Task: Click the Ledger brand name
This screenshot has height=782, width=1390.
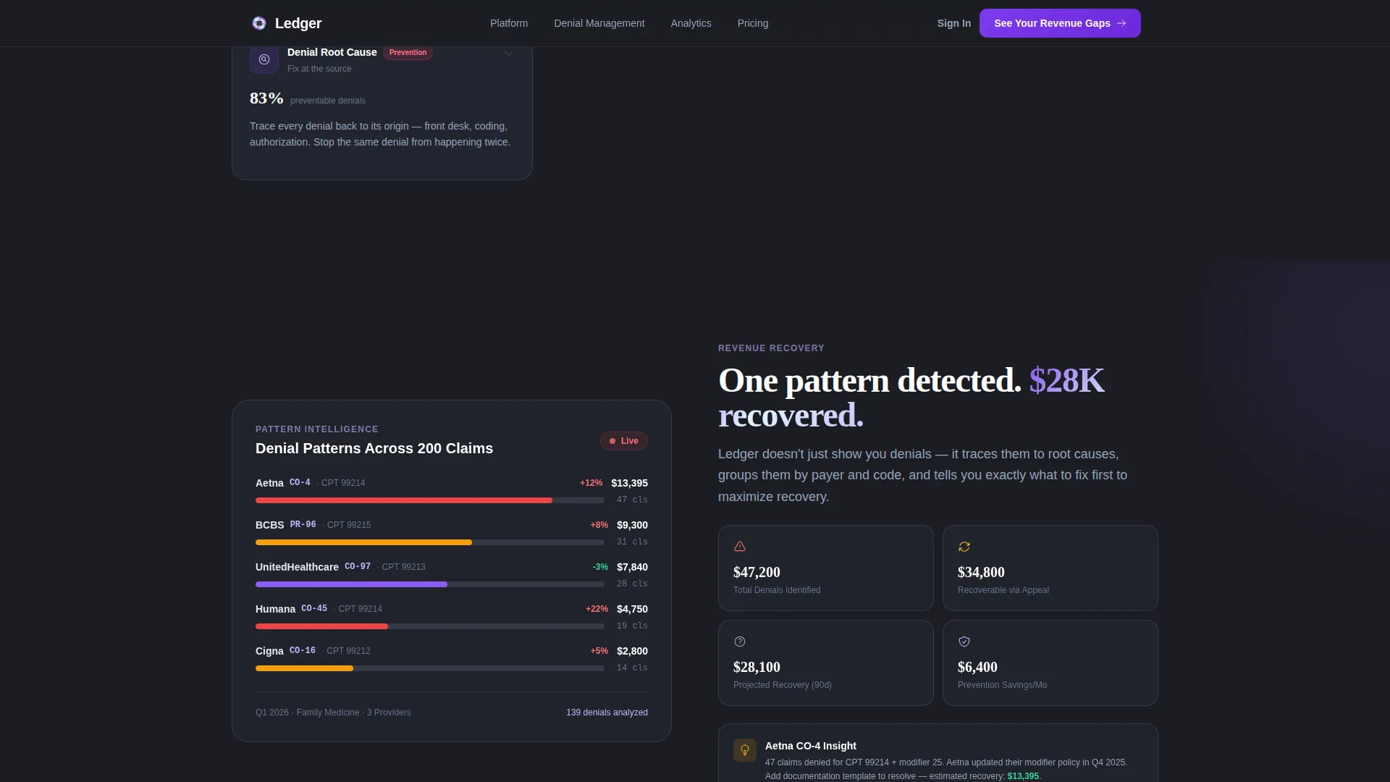Action: point(298,23)
